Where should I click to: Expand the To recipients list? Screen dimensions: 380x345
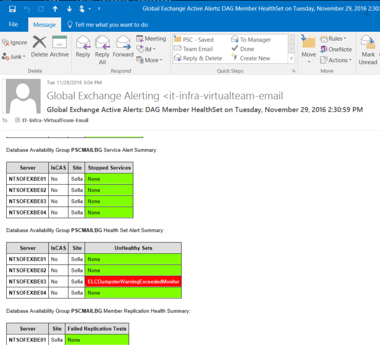click(x=18, y=120)
